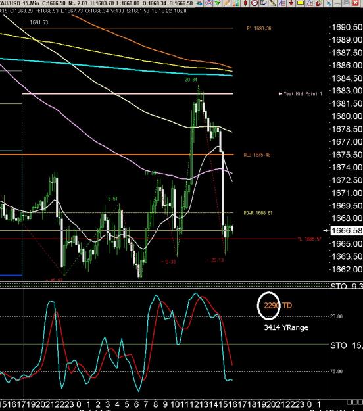Click the 10-10-22 10:20 date readout
Screen dimensions: 363x411
[169, 11]
